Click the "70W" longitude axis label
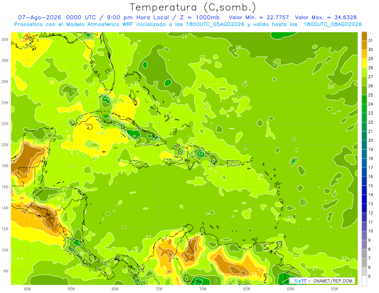379x293 pixels. 203,289
